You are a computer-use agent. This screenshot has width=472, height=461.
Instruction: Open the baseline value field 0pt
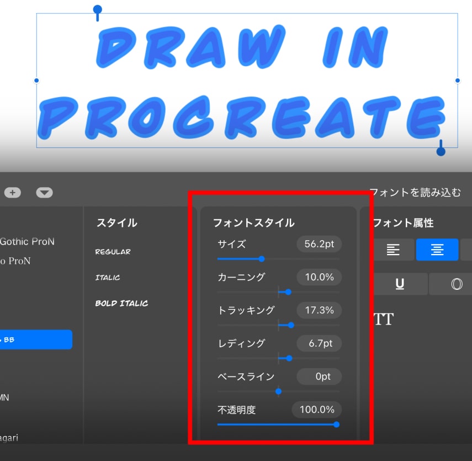pyautogui.click(x=319, y=377)
